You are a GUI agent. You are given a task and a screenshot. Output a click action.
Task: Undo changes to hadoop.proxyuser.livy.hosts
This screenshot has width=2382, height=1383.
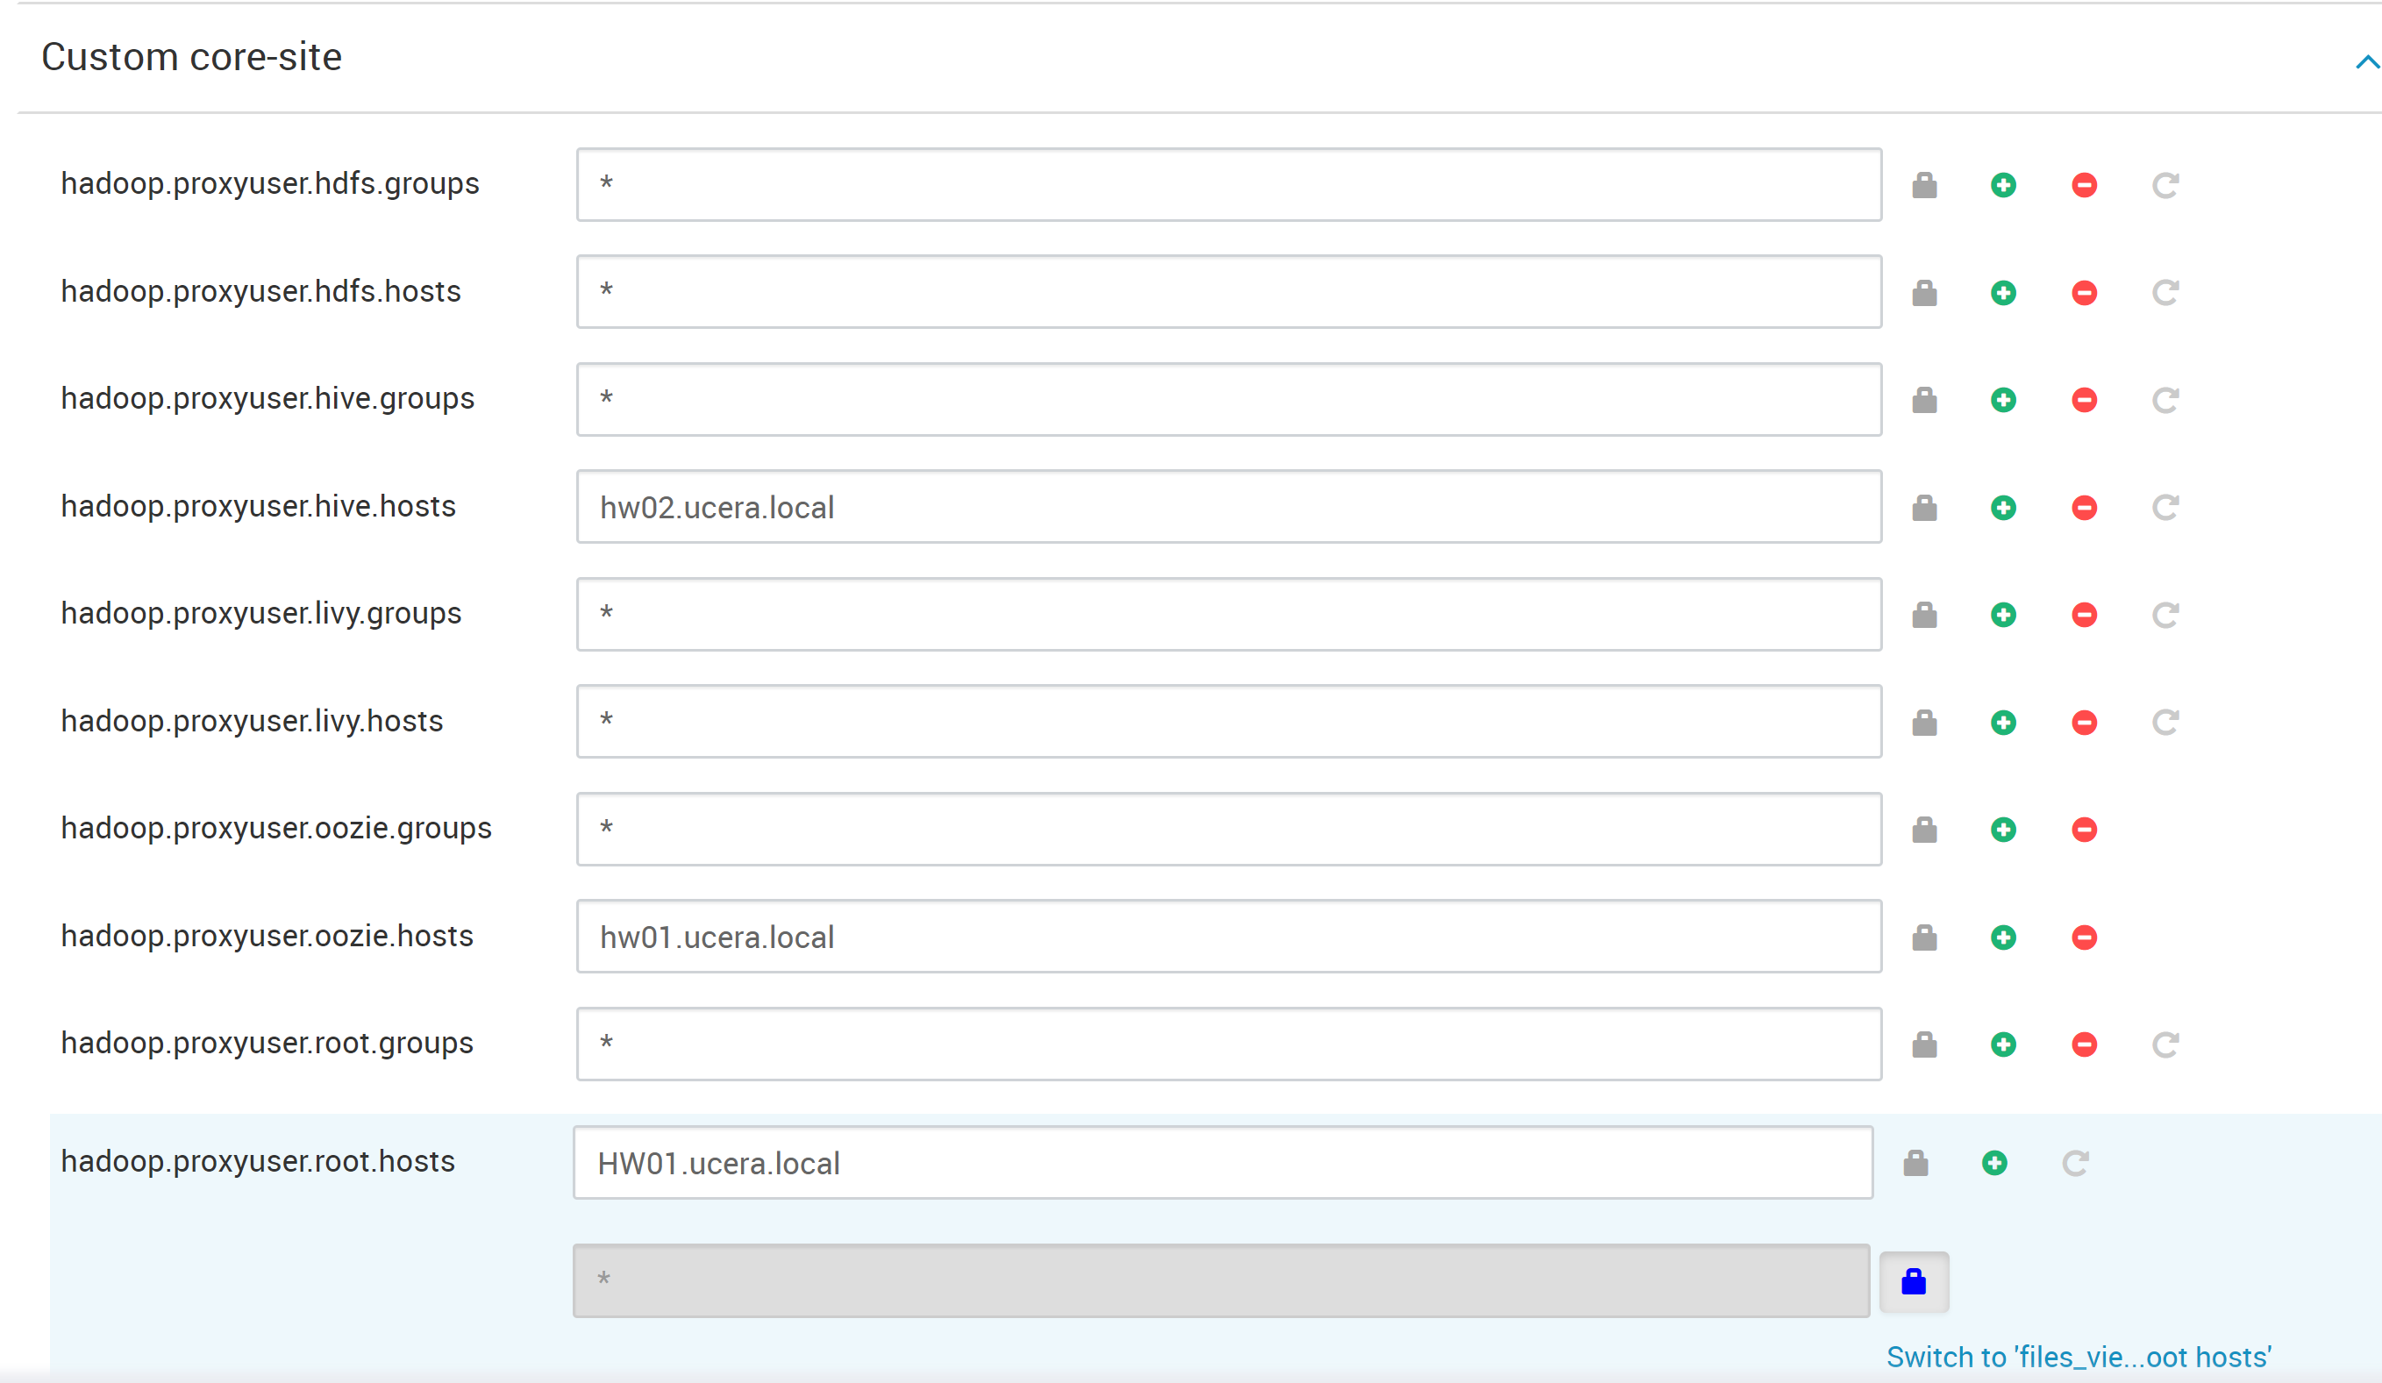click(x=2164, y=721)
